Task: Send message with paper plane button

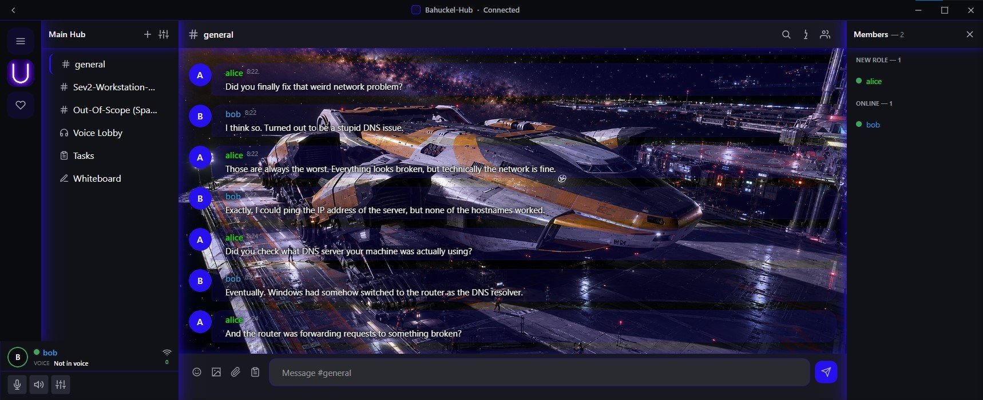Action: [826, 372]
